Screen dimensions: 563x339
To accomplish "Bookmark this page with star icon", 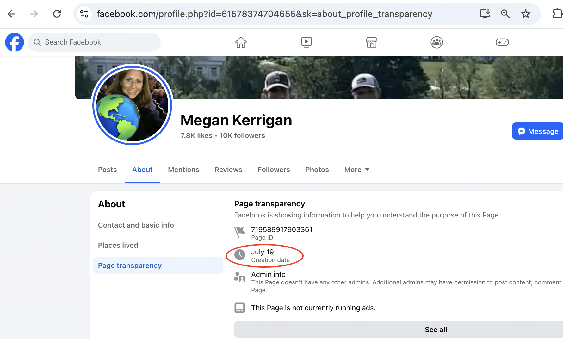I will point(526,14).
